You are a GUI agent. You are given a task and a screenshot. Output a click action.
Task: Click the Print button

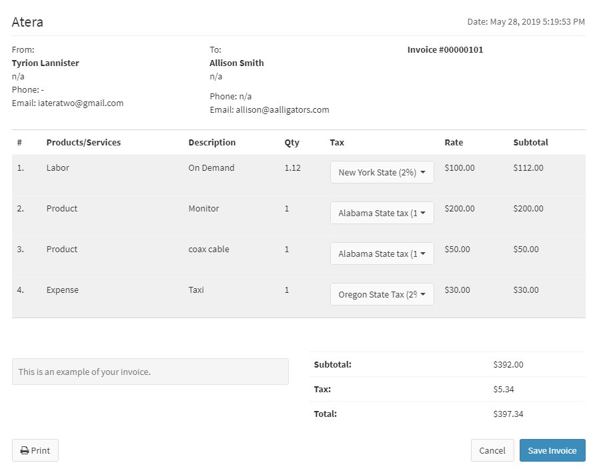(35, 450)
